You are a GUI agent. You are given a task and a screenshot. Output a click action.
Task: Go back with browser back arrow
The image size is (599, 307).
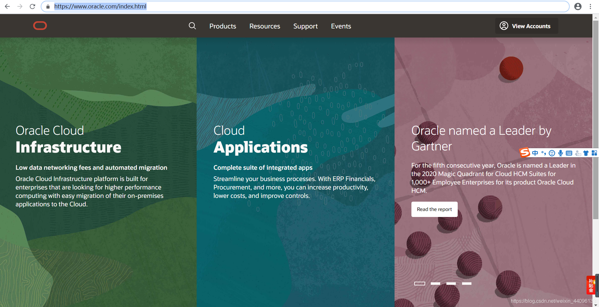pos(8,6)
